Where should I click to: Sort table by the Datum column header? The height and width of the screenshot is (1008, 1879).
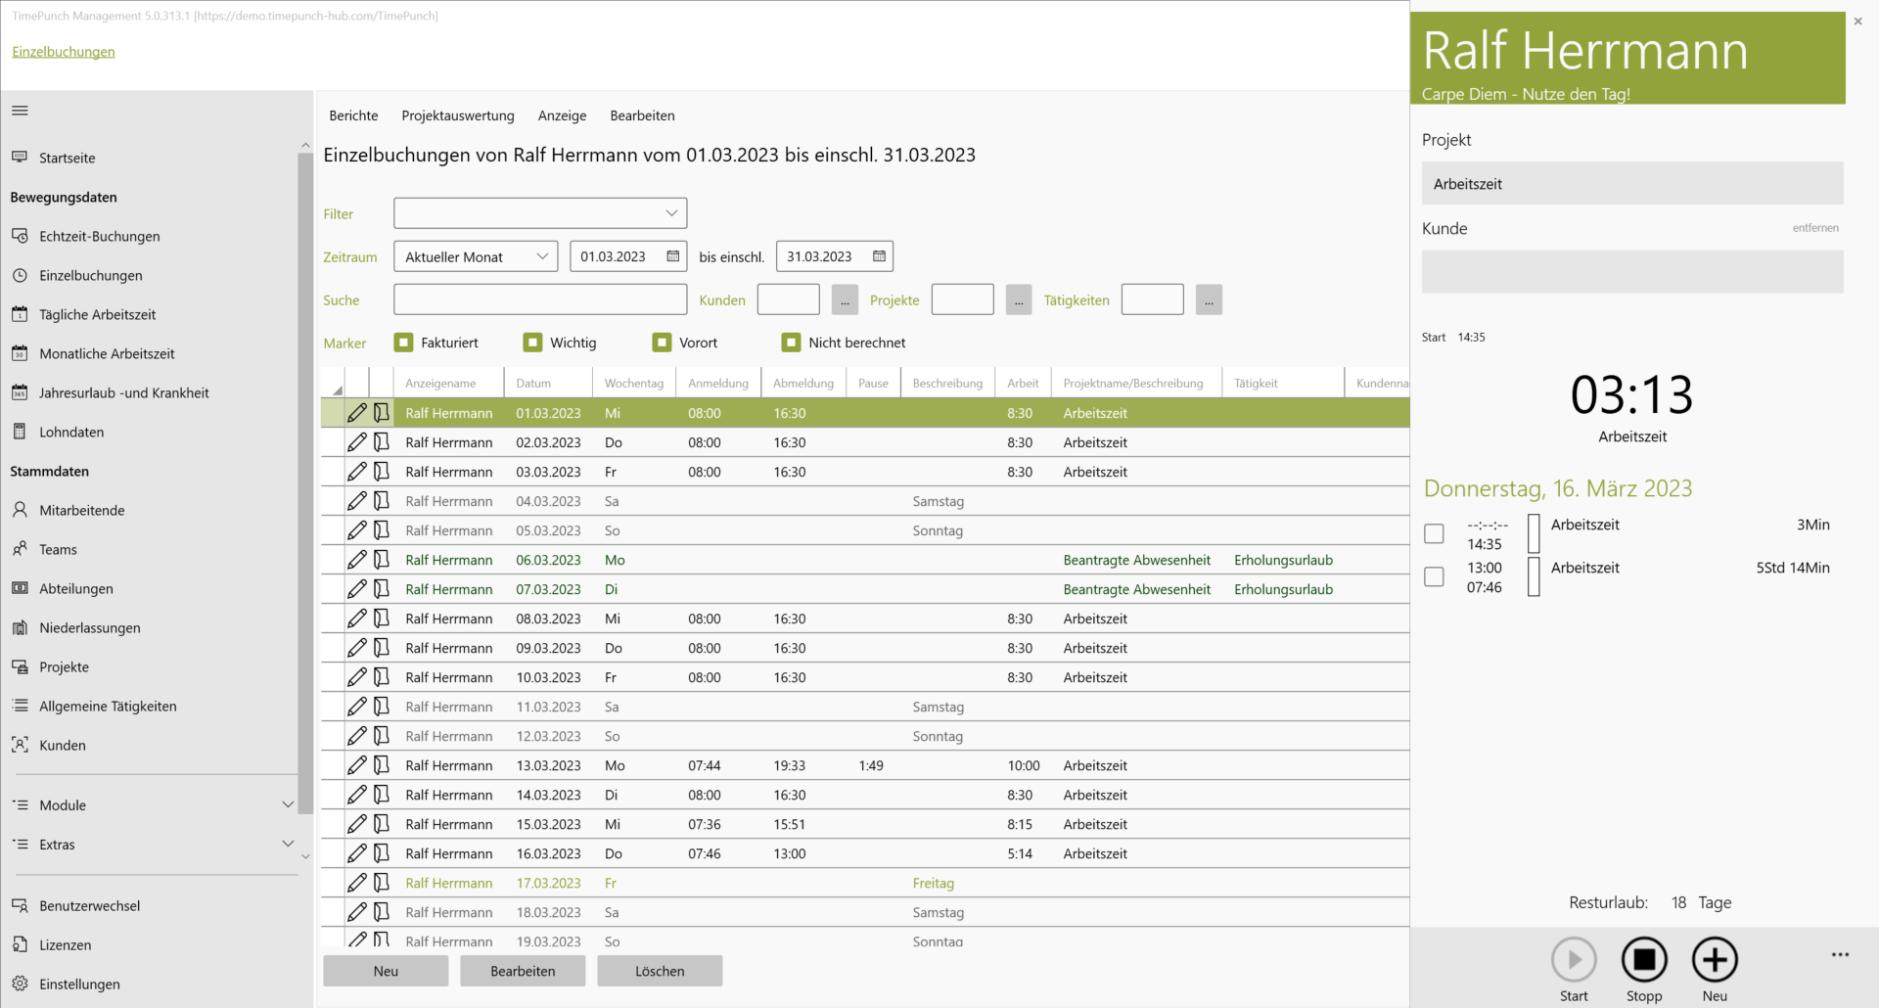(x=548, y=384)
